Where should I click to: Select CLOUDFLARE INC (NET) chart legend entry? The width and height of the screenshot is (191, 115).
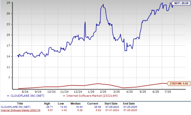[26, 96]
